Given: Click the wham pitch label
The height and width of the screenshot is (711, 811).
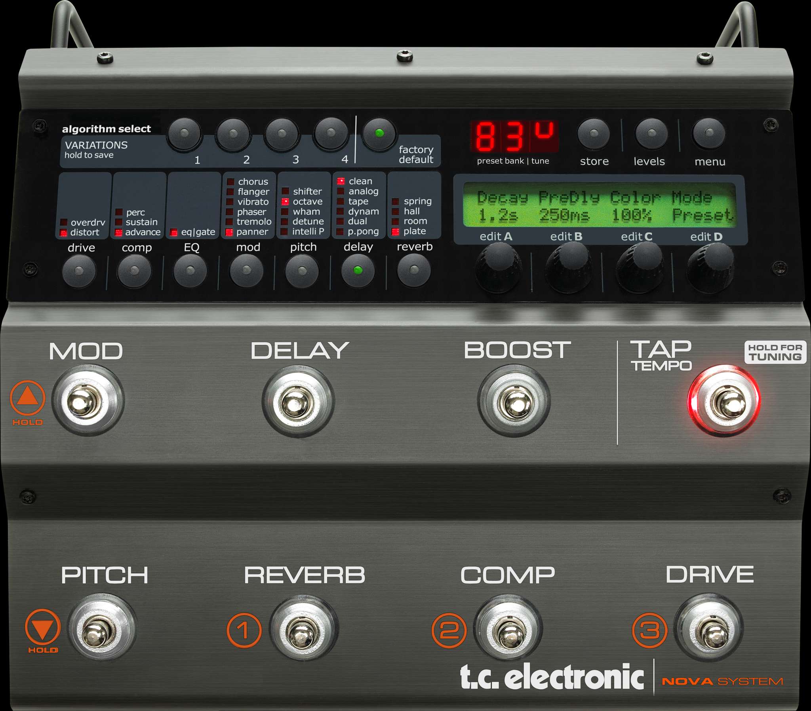Looking at the screenshot, I should (x=307, y=212).
